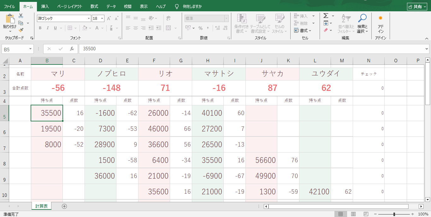Click the 書式 format button in cells group
This screenshot has height=217, width=431.
(303, 31)
